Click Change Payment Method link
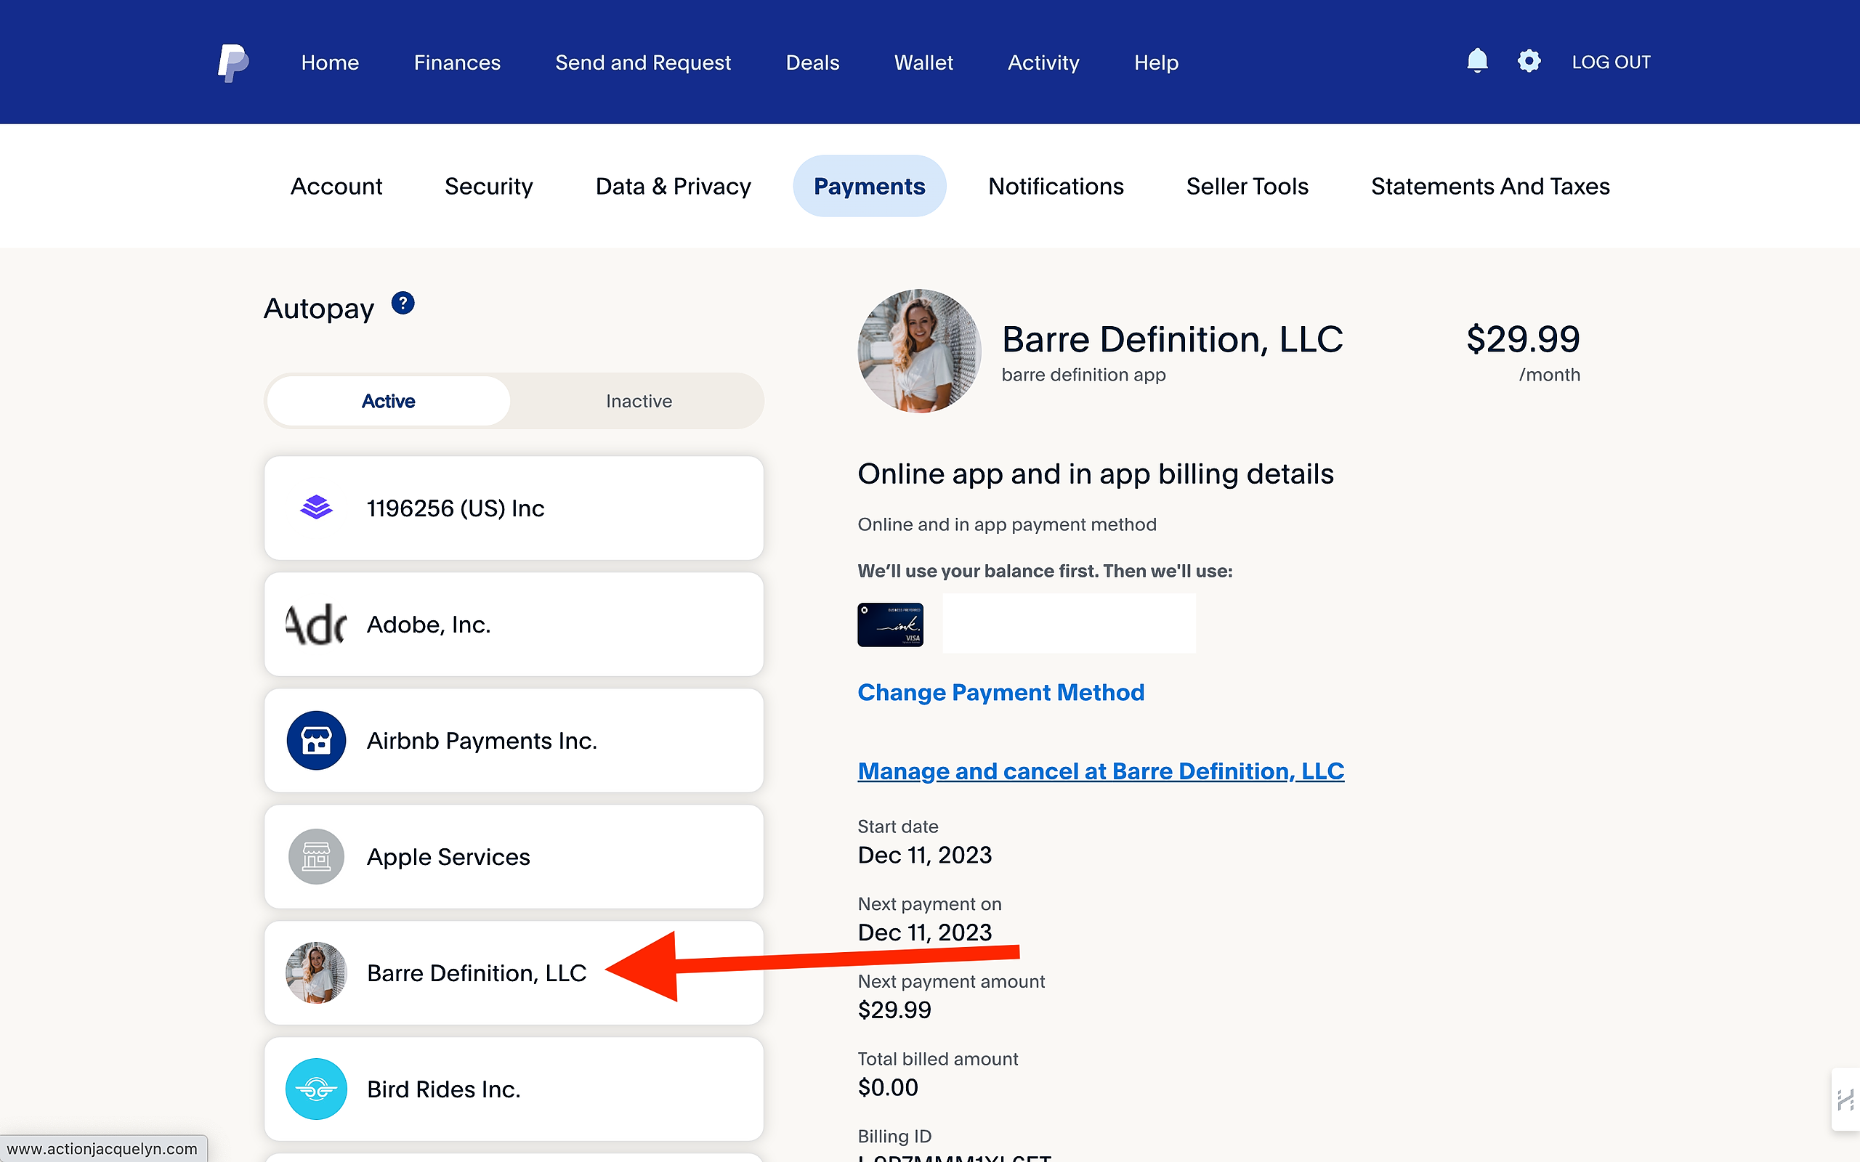This screenshot has height=1162, width=1860. click(1000, 692)
